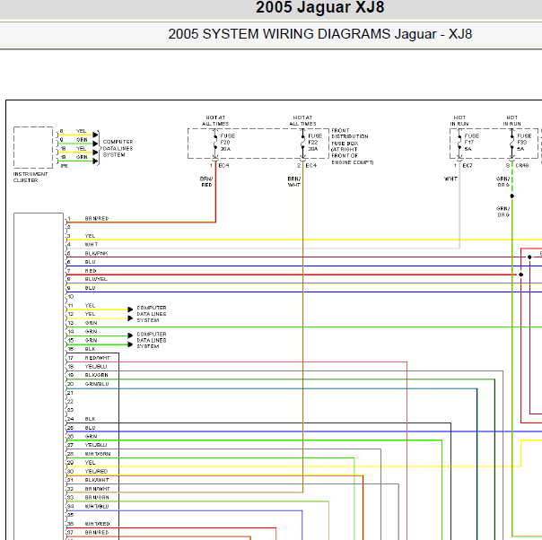Select the pin 17 "RED/WHT" wire label
Screen dimensions: 542x540
(98, 358)
